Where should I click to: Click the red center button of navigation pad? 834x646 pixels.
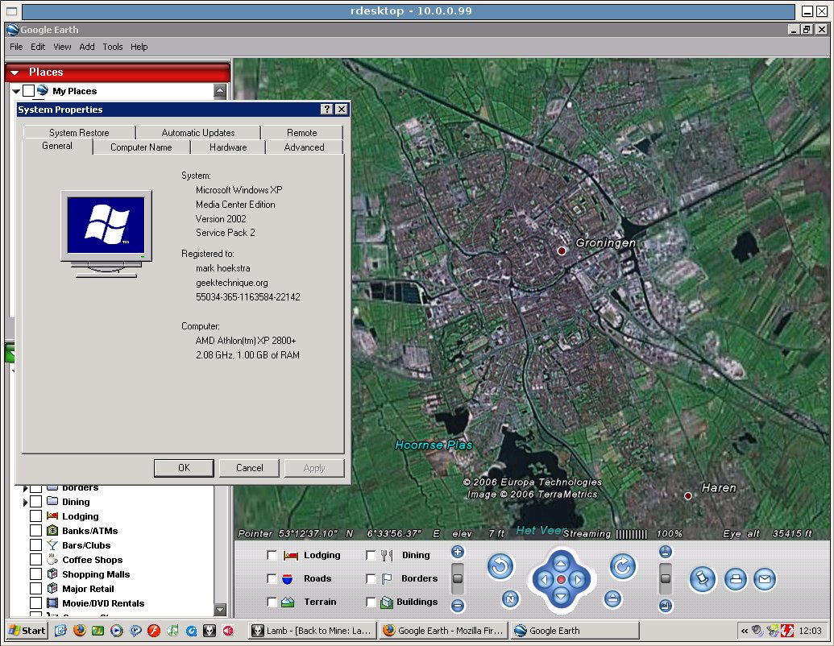[x=561, y=579]
